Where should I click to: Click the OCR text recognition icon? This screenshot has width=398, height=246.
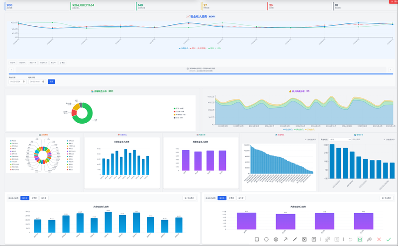(x=337, y=239)
